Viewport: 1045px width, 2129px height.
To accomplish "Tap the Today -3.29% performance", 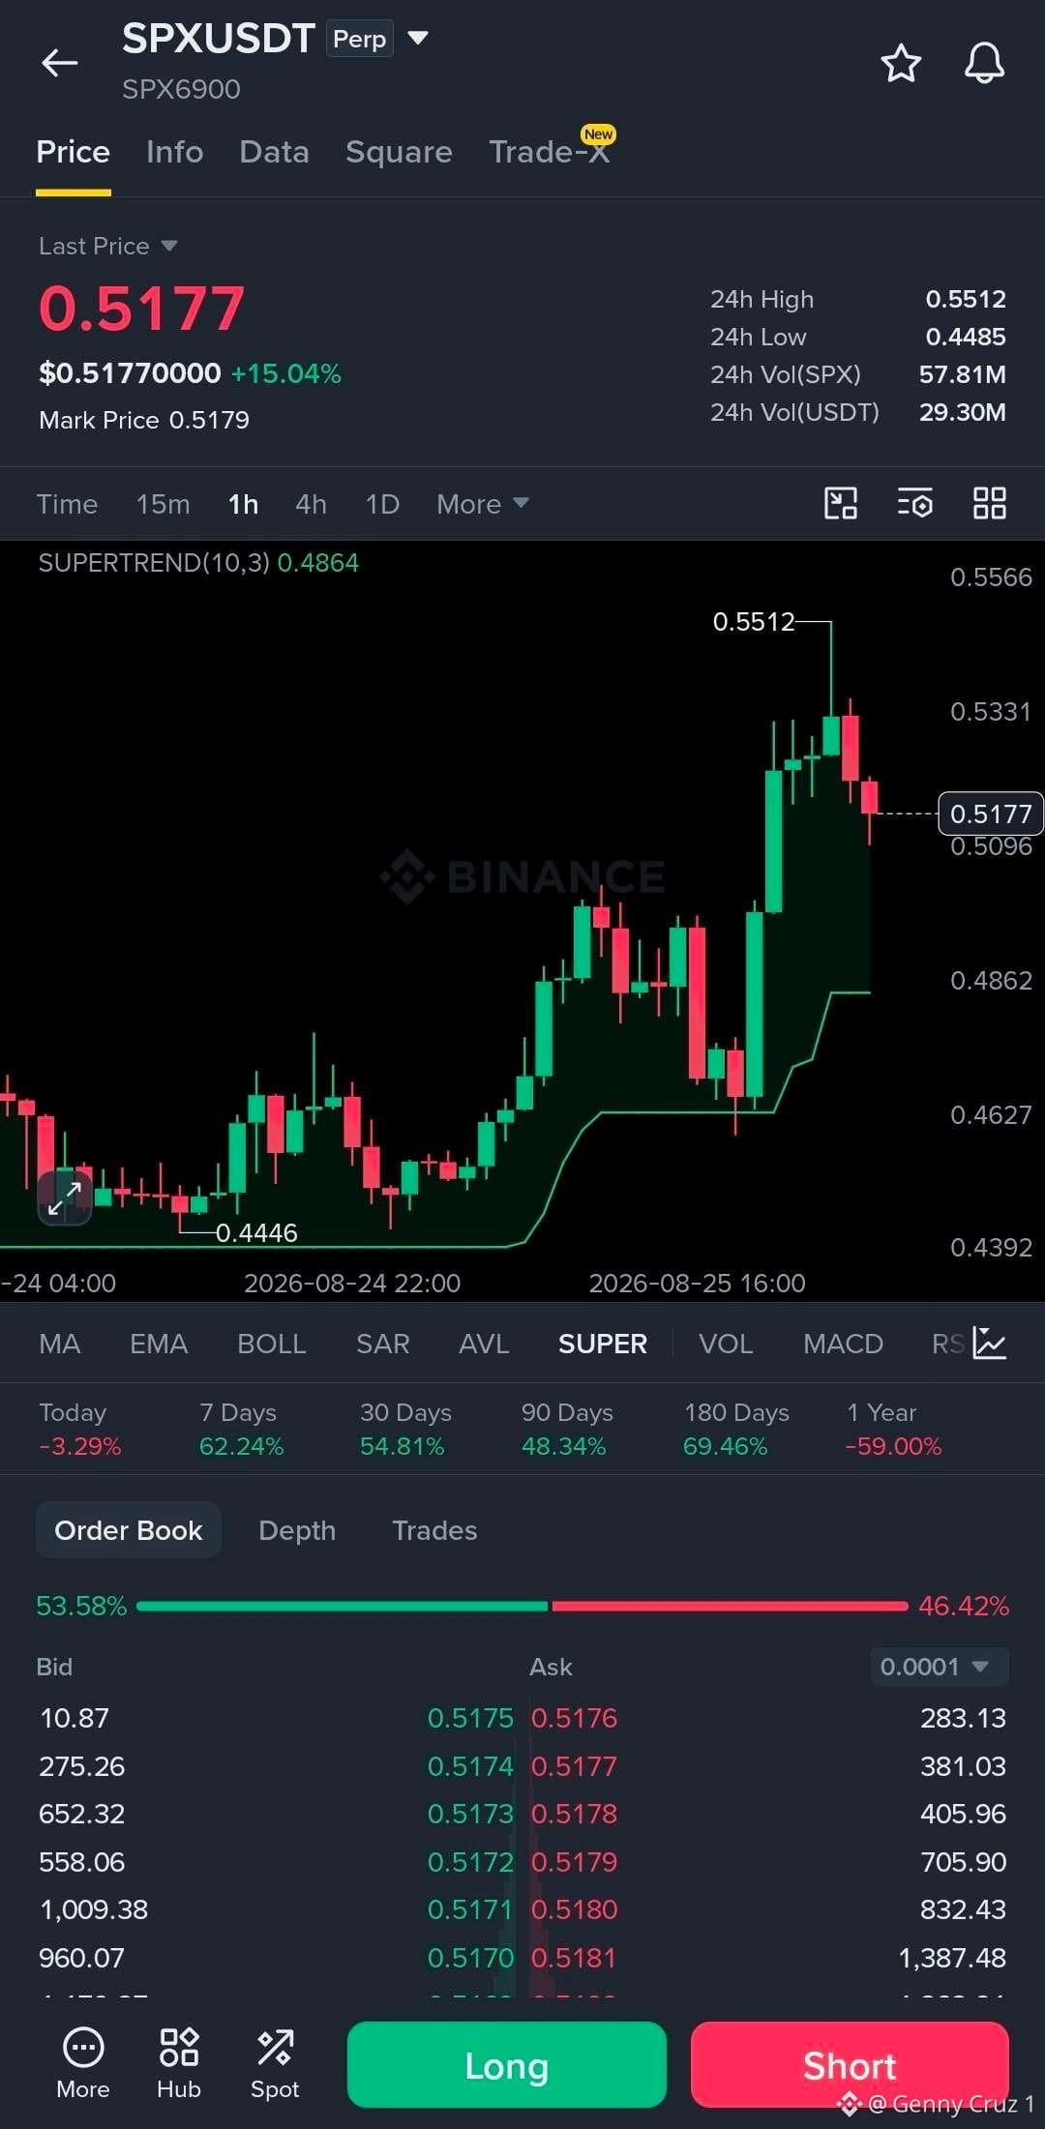I will pos(79,1429).
